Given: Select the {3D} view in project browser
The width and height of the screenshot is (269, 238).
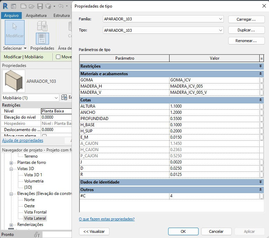Looking at the screenshot, I should [x=28, y=187].
